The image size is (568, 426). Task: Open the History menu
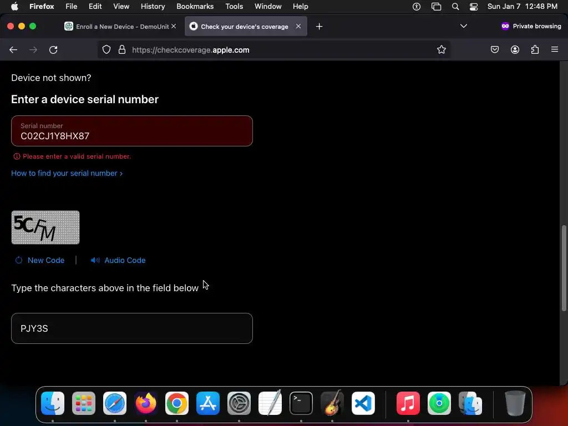[x=153, y=6]
